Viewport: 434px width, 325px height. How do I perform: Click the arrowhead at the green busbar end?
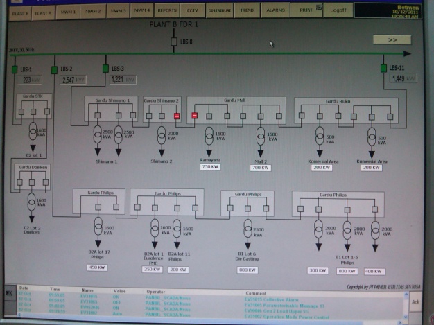(407, 53)
